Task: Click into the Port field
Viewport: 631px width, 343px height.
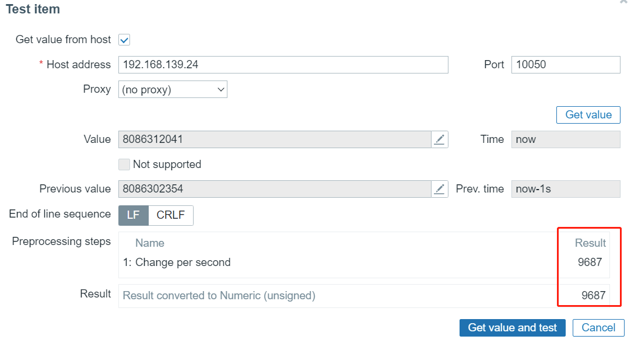Action: [565, 65]
